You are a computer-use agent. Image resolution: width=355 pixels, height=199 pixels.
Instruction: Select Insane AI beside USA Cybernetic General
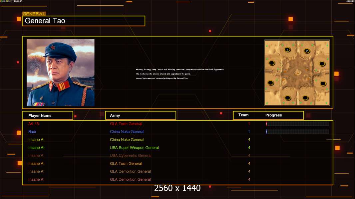pos(36,156)
